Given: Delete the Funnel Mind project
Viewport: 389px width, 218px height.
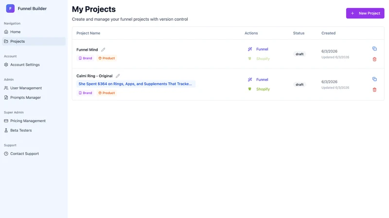Looking at the screenshot, I should tap(374, 59).
